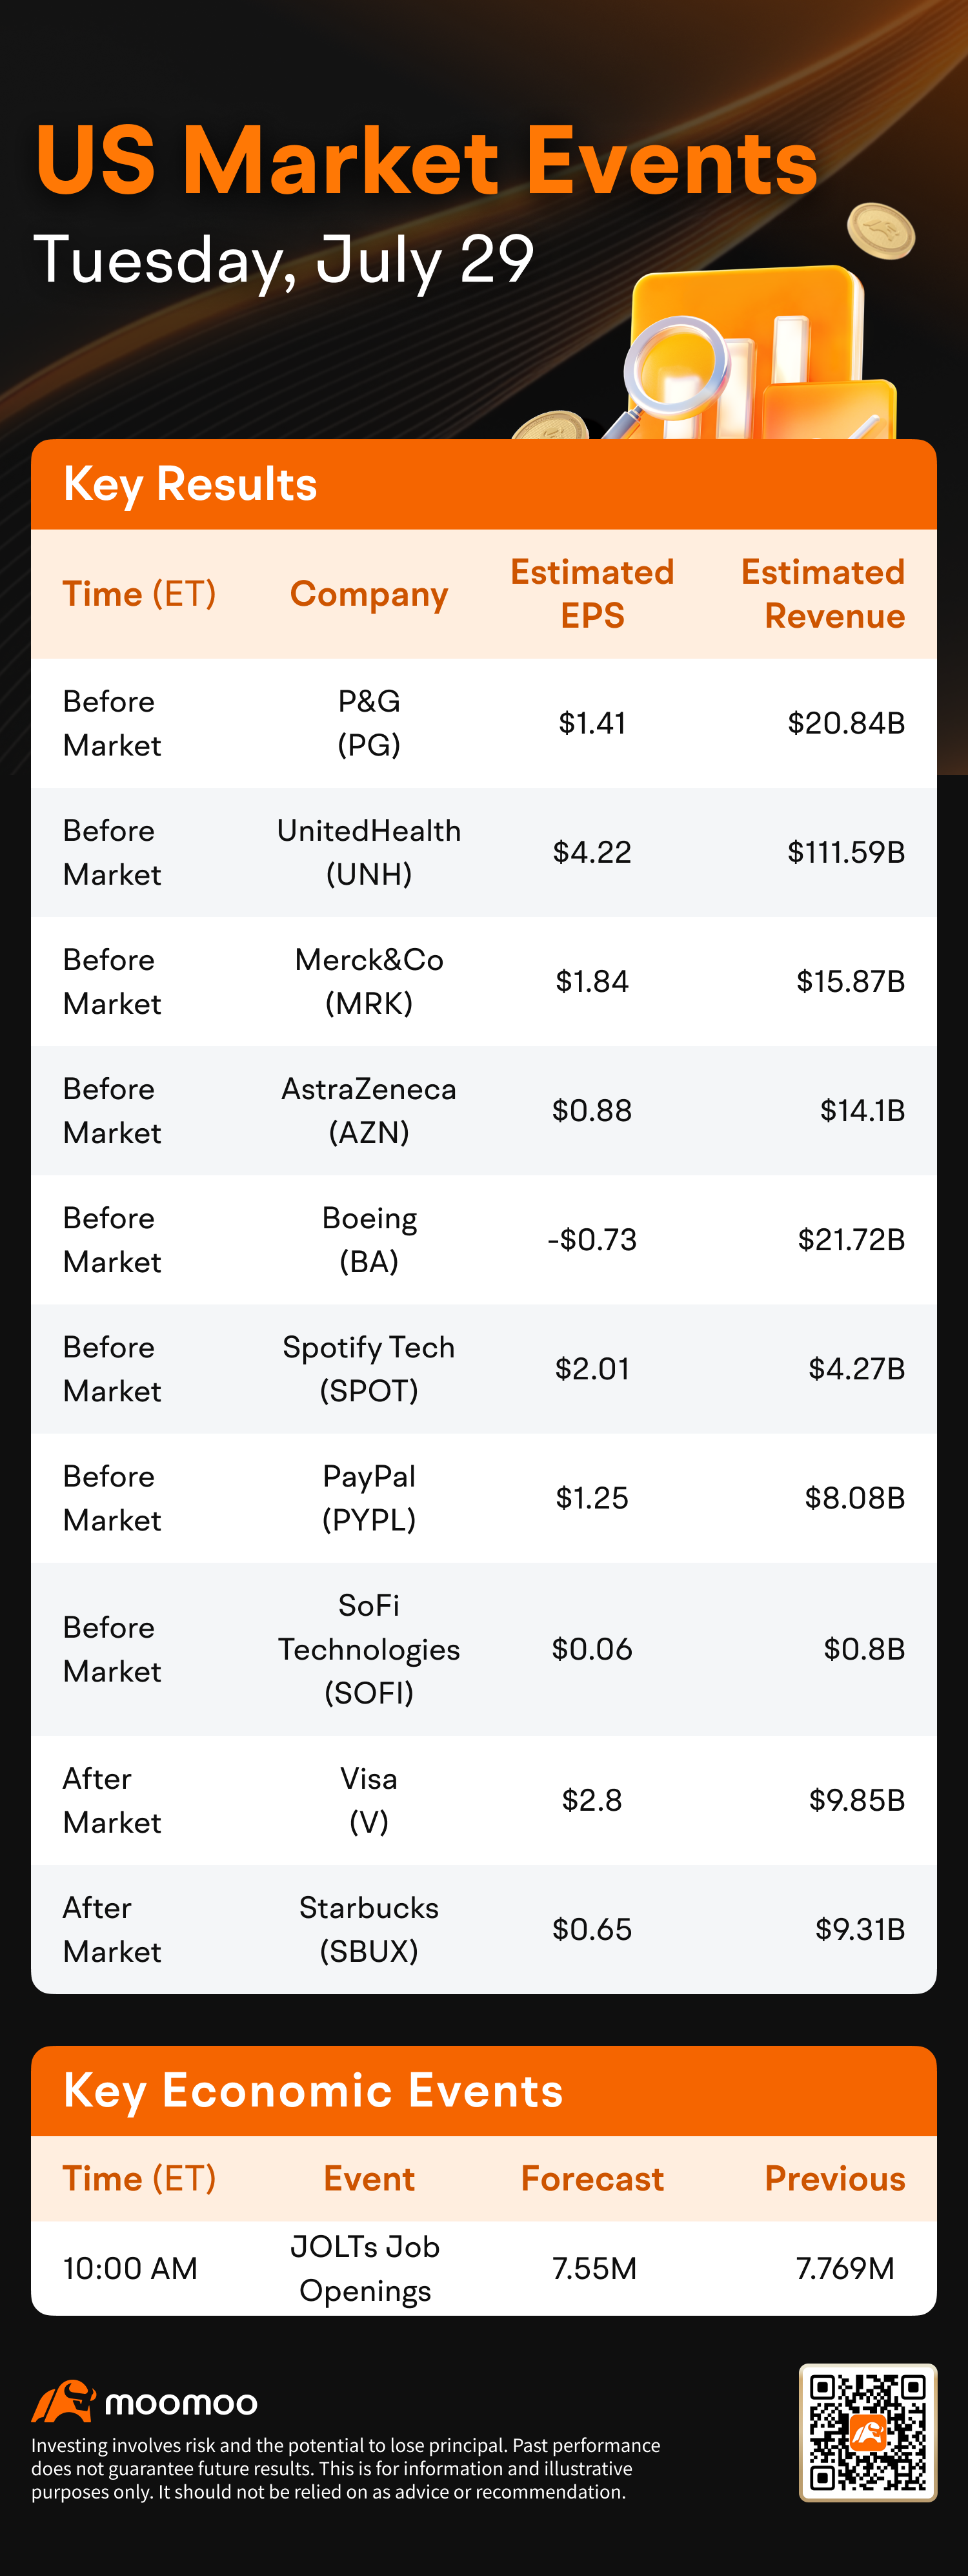Select the Key Results section header
The width and height of the screenshot is (968, 2576).
click(190, 485)
